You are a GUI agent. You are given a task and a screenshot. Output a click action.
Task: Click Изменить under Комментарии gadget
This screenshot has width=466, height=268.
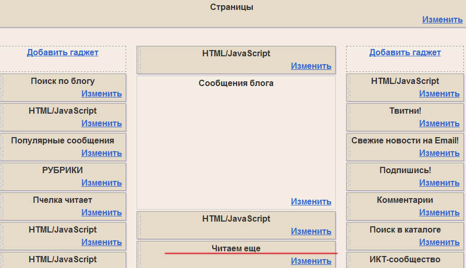(x=439, y=213)
